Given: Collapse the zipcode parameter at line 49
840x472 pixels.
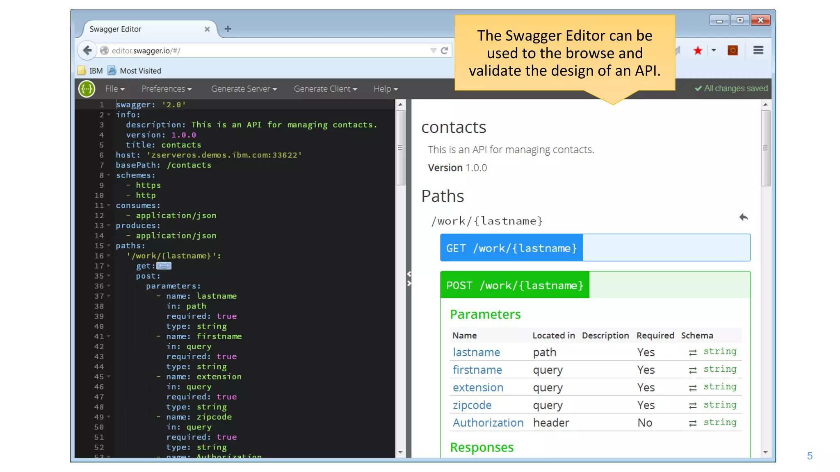Looking at the screenshot, I should pyautogui.click(x=109, y=417).
